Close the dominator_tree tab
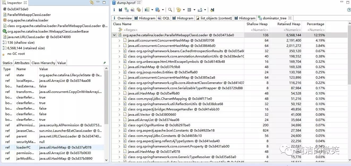 (x=290, y=18)
